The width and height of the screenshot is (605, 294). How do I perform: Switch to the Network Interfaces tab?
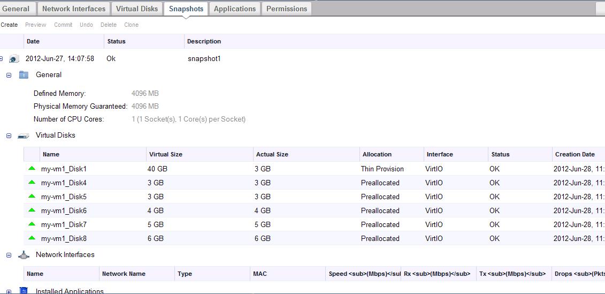click(x=74, y=9)
